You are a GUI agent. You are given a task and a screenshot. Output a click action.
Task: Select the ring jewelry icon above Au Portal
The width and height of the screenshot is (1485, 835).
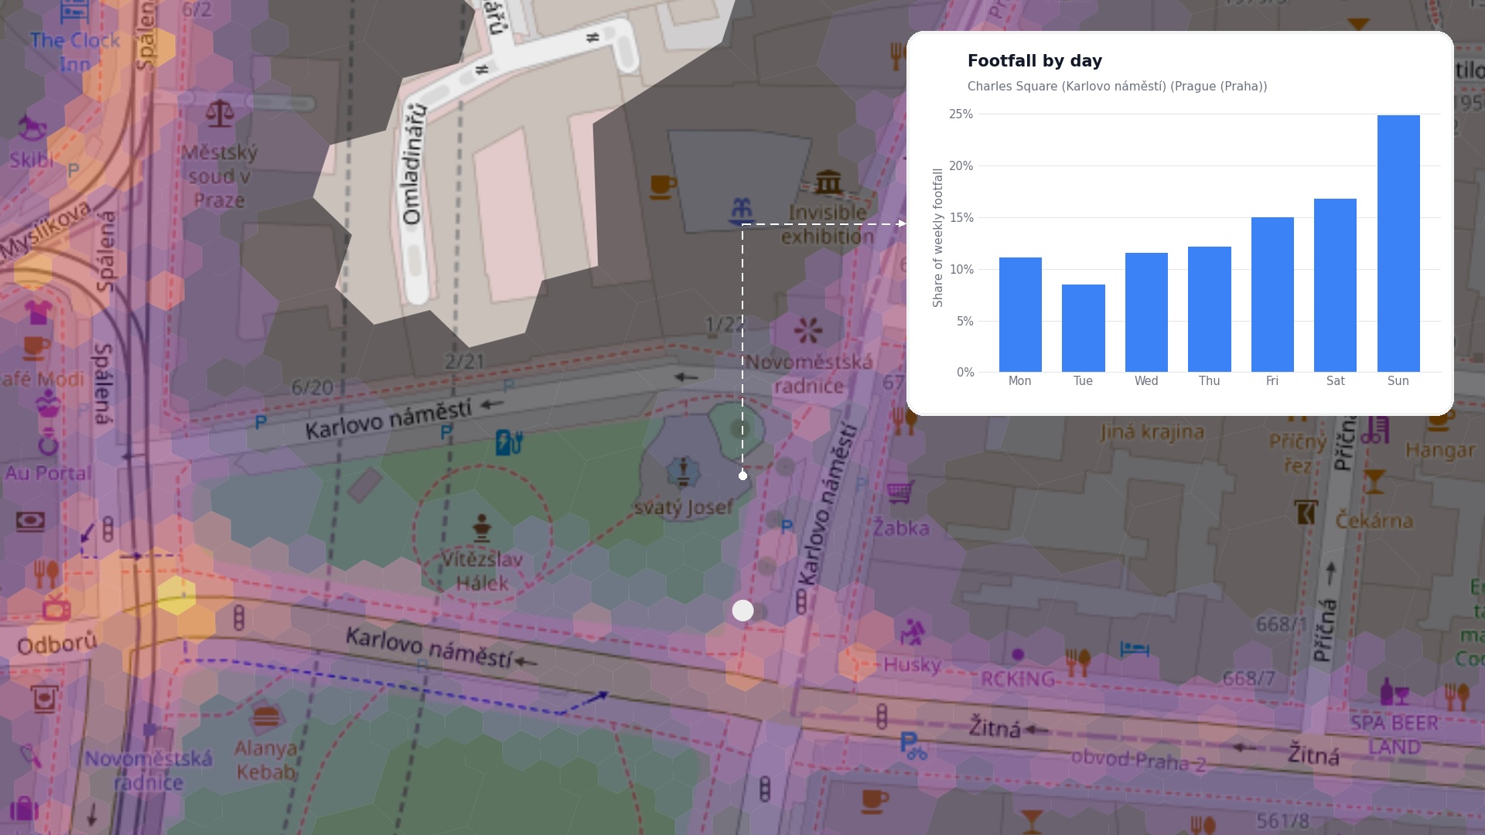(49, 442)
